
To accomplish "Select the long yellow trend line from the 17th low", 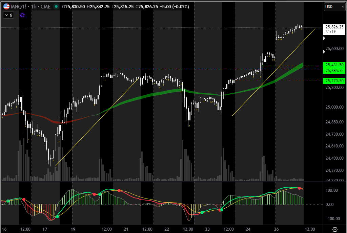I will (x=97, y=122).
